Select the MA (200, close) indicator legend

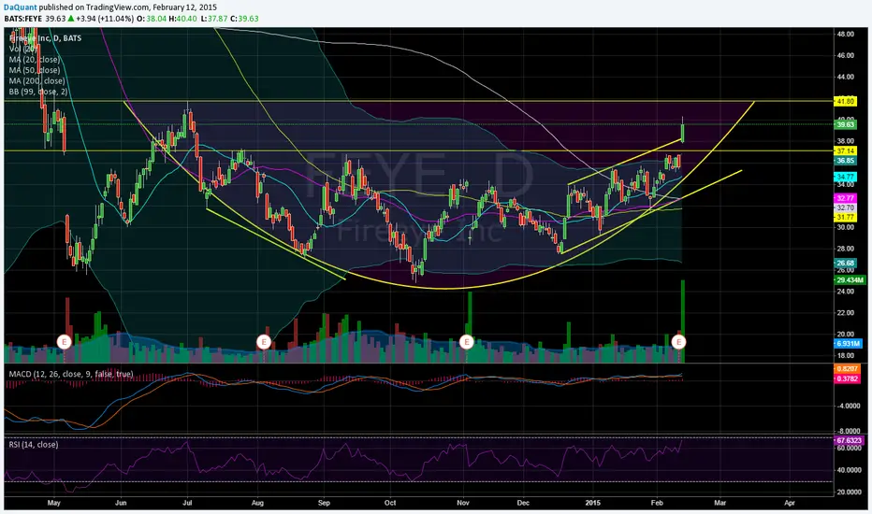point(36,80)
